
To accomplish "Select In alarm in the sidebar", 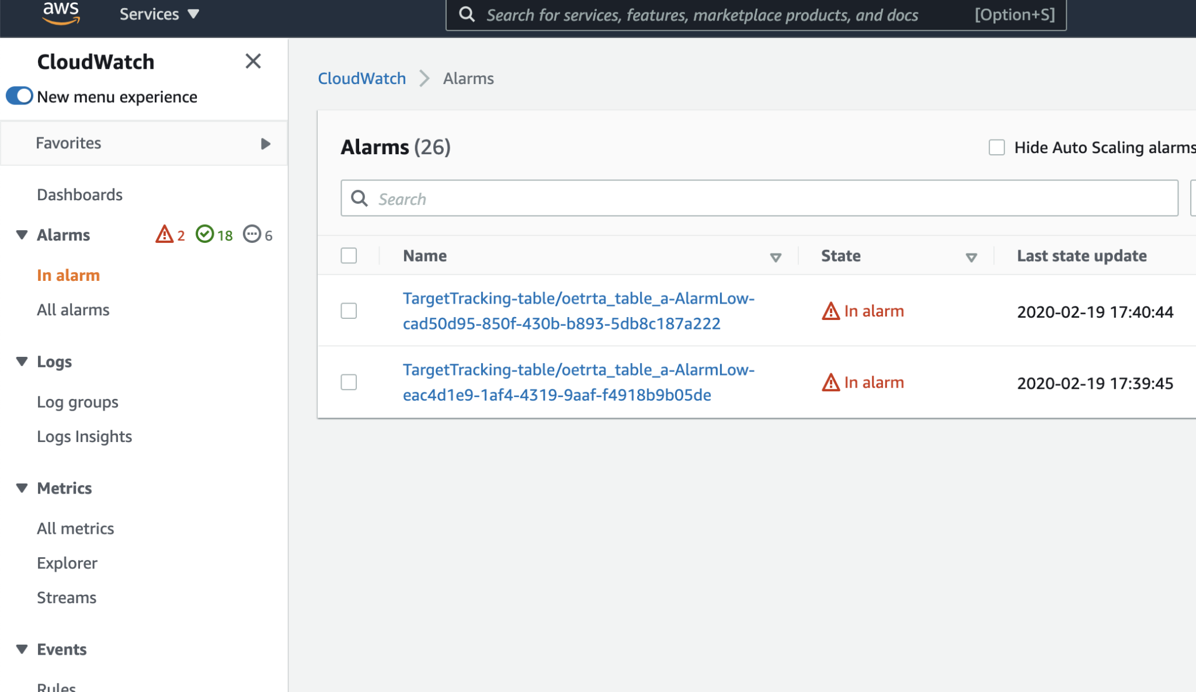I will pos(68,275).
